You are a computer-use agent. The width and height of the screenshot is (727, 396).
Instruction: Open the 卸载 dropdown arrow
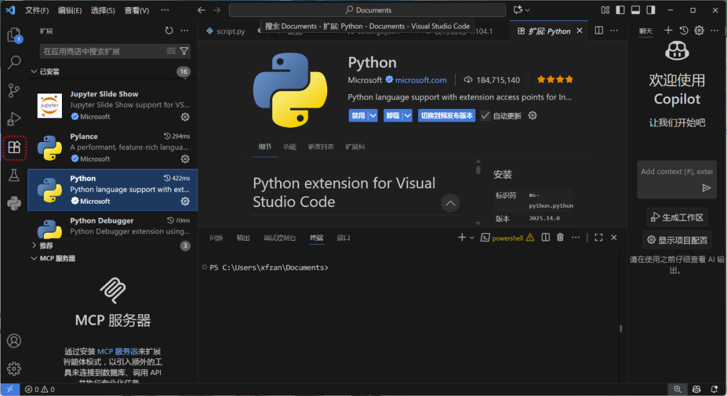407,116
